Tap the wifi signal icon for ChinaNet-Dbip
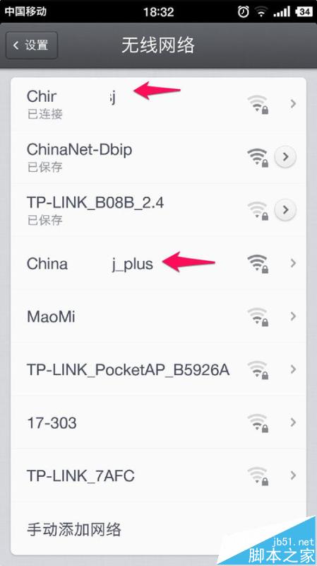The height and width of the screenshot is (566, 317). point(258,157)
